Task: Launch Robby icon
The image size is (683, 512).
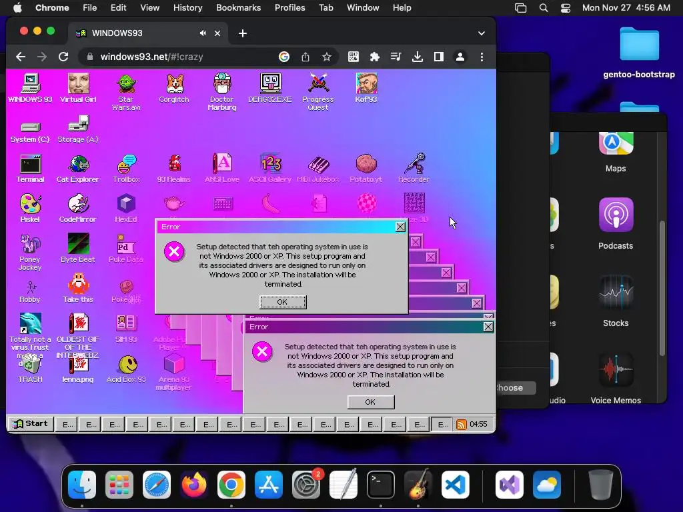Action: click(30, 292)
